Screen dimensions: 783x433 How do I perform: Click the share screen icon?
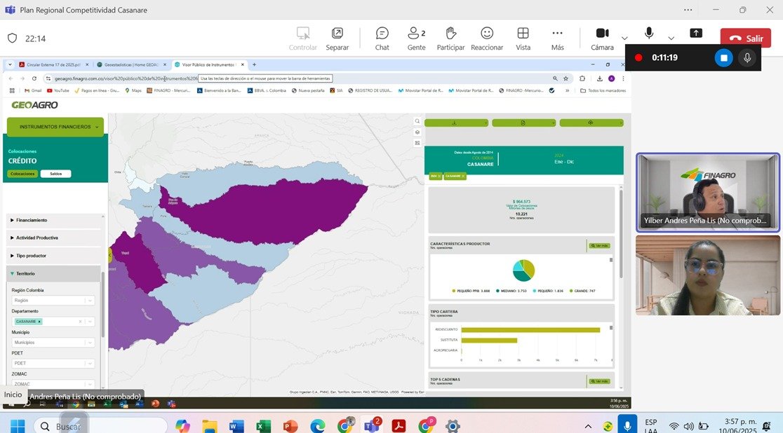point(696,33)
